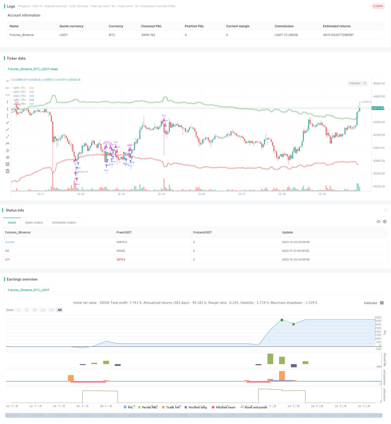391x424 pixels.
Task: Open the Indicator selector on the chart
Action: [355, 83]
